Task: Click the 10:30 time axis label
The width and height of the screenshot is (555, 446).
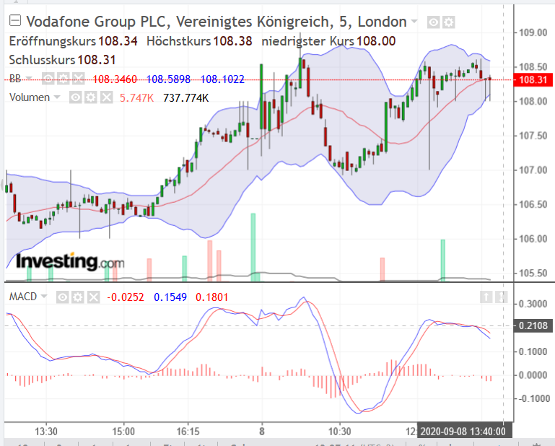Action: 340,432
